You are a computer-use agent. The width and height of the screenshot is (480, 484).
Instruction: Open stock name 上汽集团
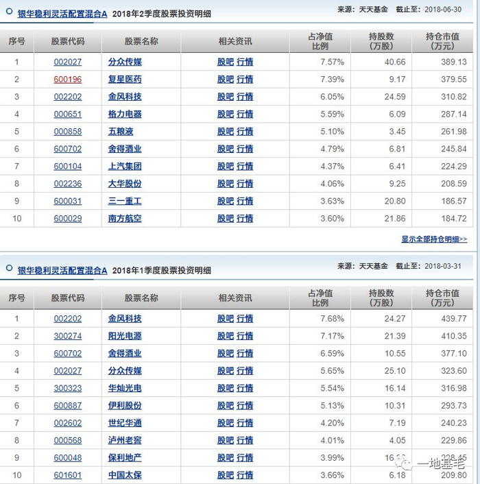125,167
